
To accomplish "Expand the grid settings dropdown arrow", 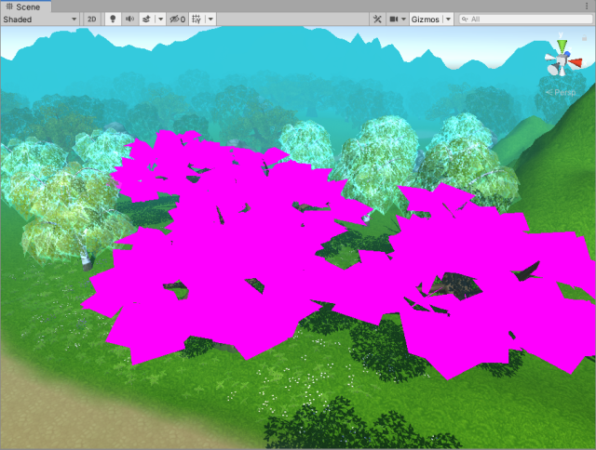I will pyautogui.click(x=210, y=19).
